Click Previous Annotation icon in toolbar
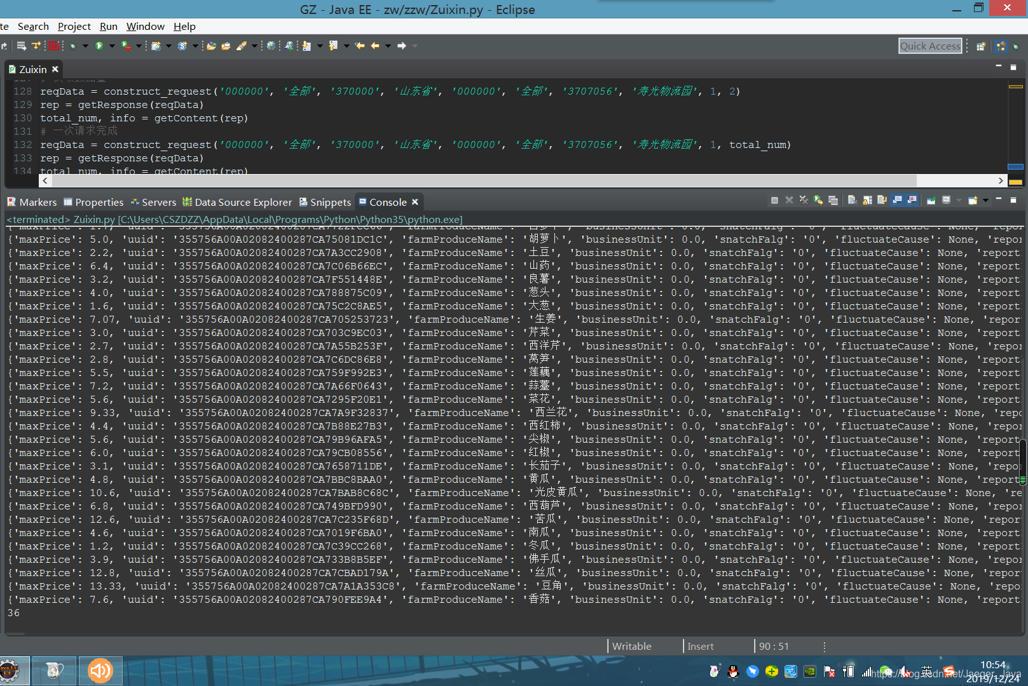Image resolution: width=1028 pixels, height=686 pixels. point(333,46)
